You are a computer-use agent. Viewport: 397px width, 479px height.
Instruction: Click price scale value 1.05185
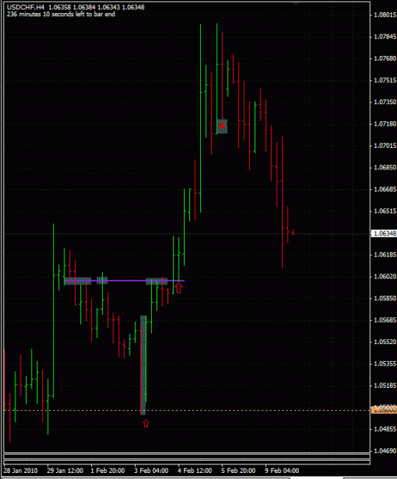(385, 385)
